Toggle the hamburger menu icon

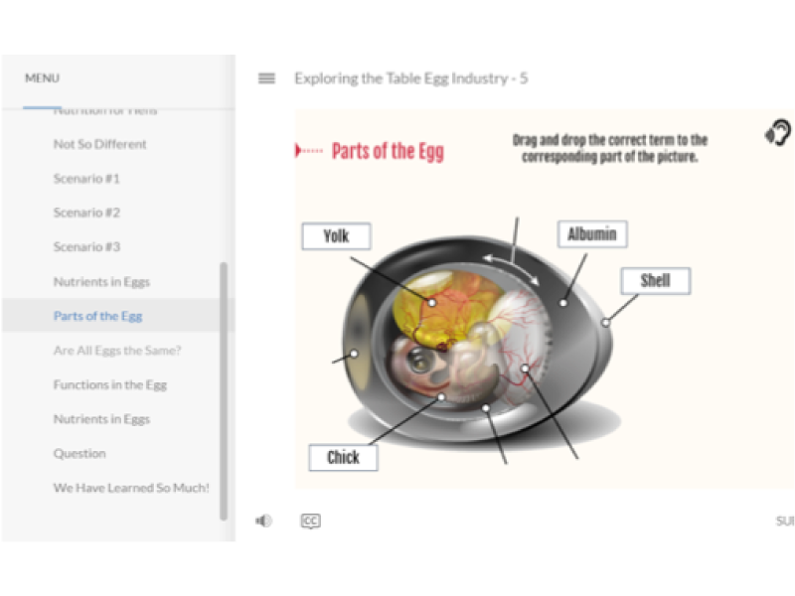click(266, 78)
